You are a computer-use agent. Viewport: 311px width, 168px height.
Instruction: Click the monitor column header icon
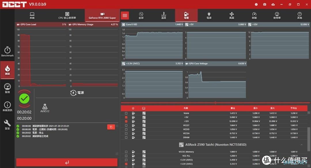pyautogui.click(x=144, y=108)
